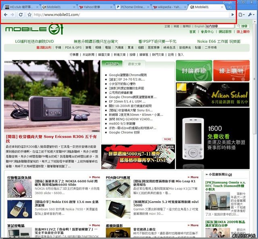Image resolution: width=258 pixels, height=239 pixels.
Task: Click the green 討論群組 button
Action: 194,71
